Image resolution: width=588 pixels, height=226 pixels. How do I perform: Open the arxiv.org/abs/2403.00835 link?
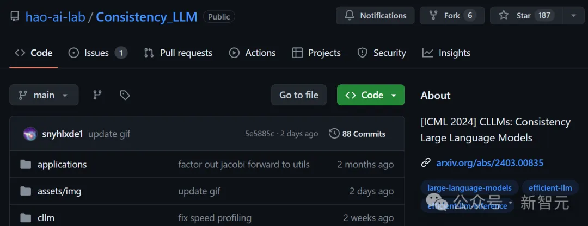pyautogui.click(x=490, y=163)
